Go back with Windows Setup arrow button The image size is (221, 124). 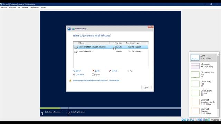click(x=69, y=29)
